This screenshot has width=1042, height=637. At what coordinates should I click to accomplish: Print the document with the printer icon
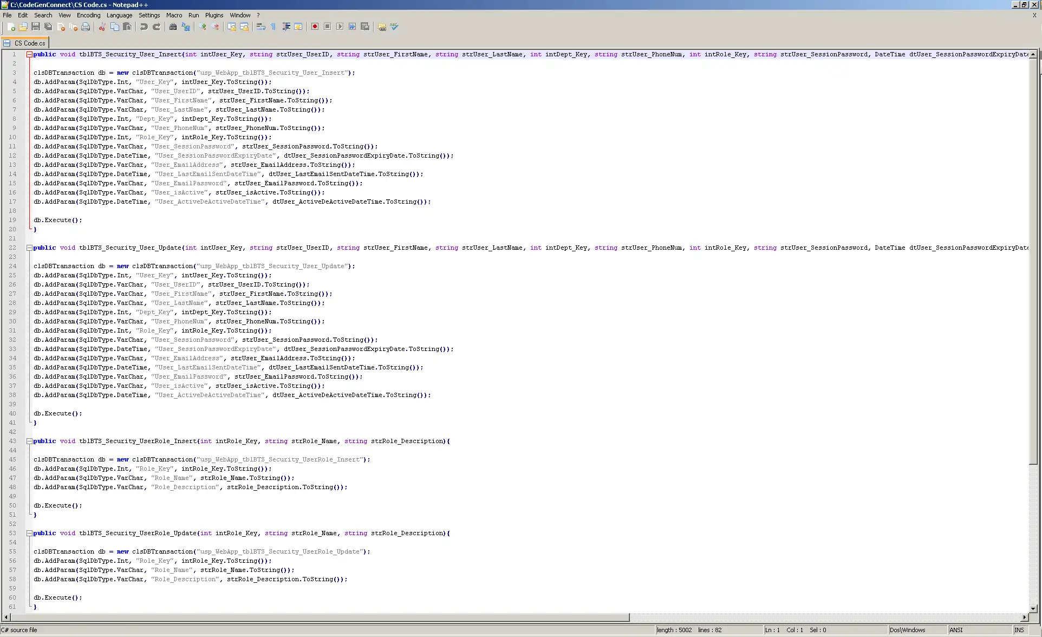[86, 27]
